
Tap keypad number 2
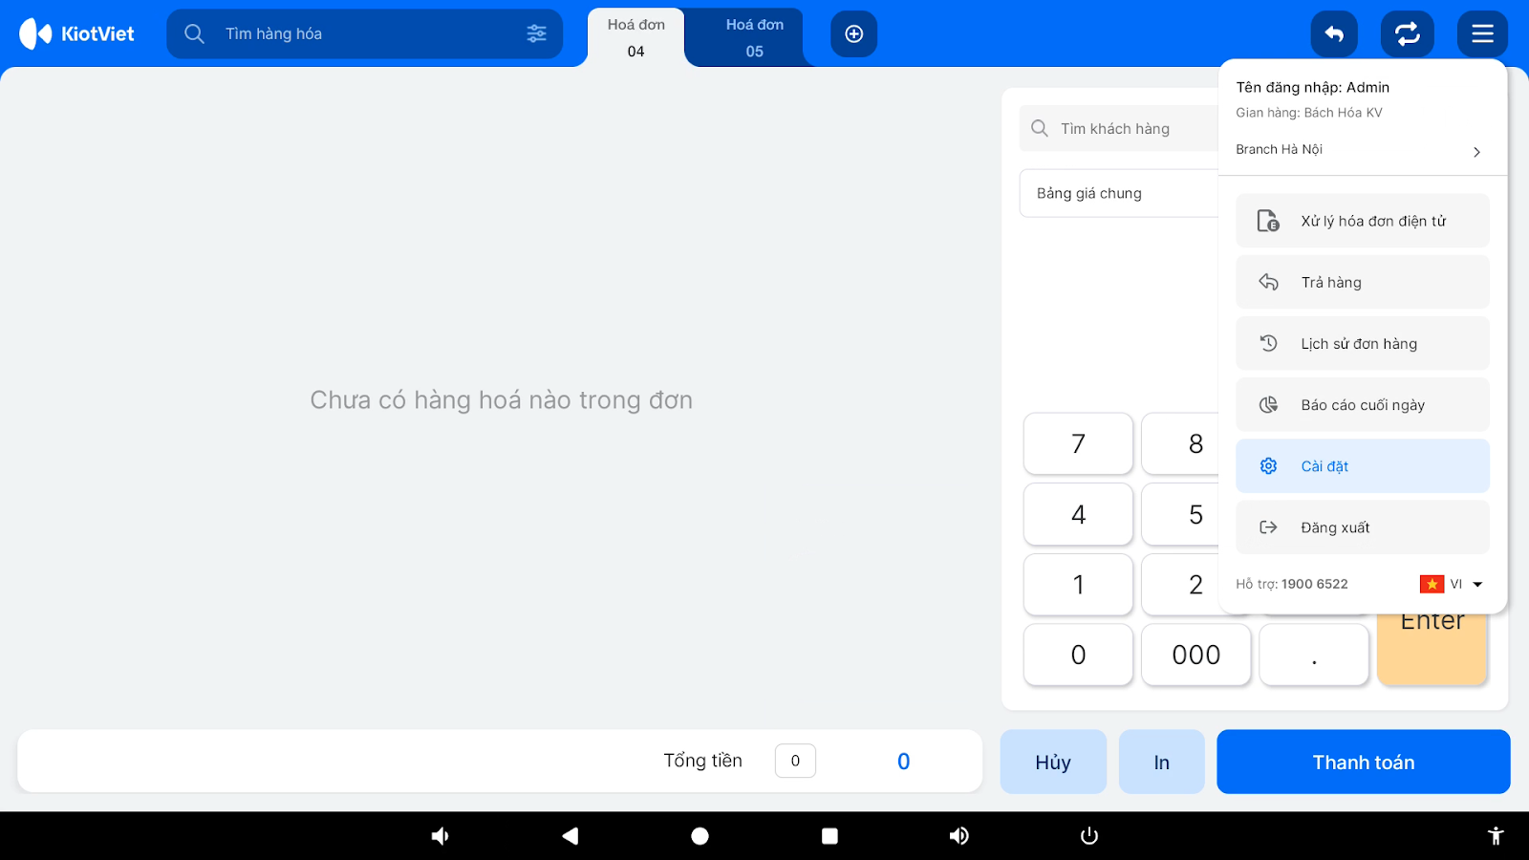click(x=1181, y=584)
